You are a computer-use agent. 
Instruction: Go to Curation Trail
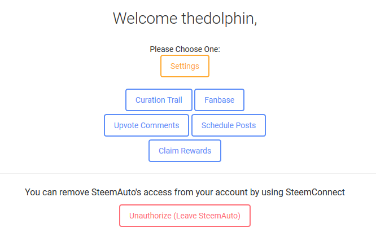tap(159, 100)
